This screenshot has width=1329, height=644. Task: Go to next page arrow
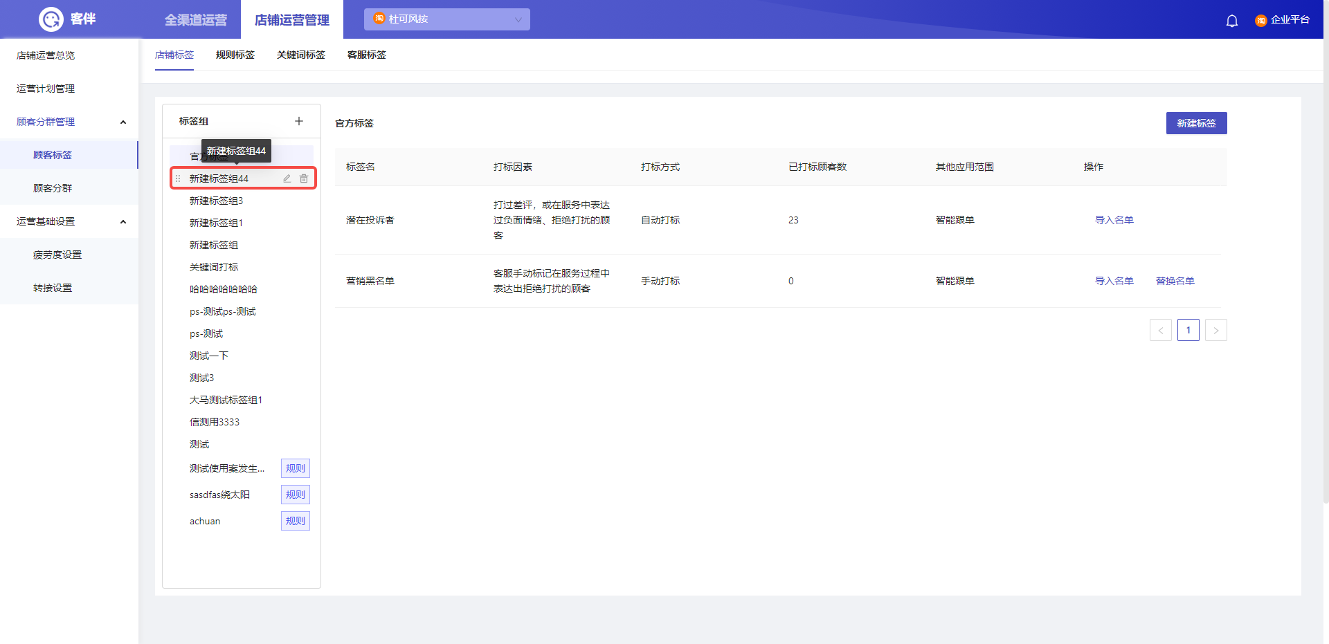[1216, 330]
